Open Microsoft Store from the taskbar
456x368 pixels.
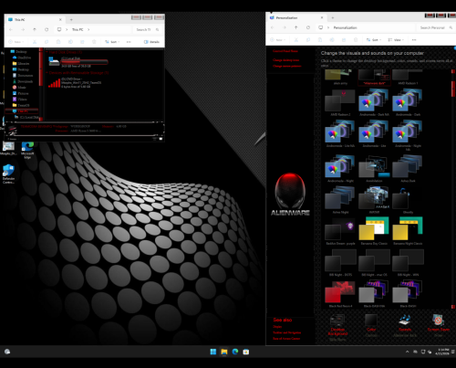coord(246,352)
